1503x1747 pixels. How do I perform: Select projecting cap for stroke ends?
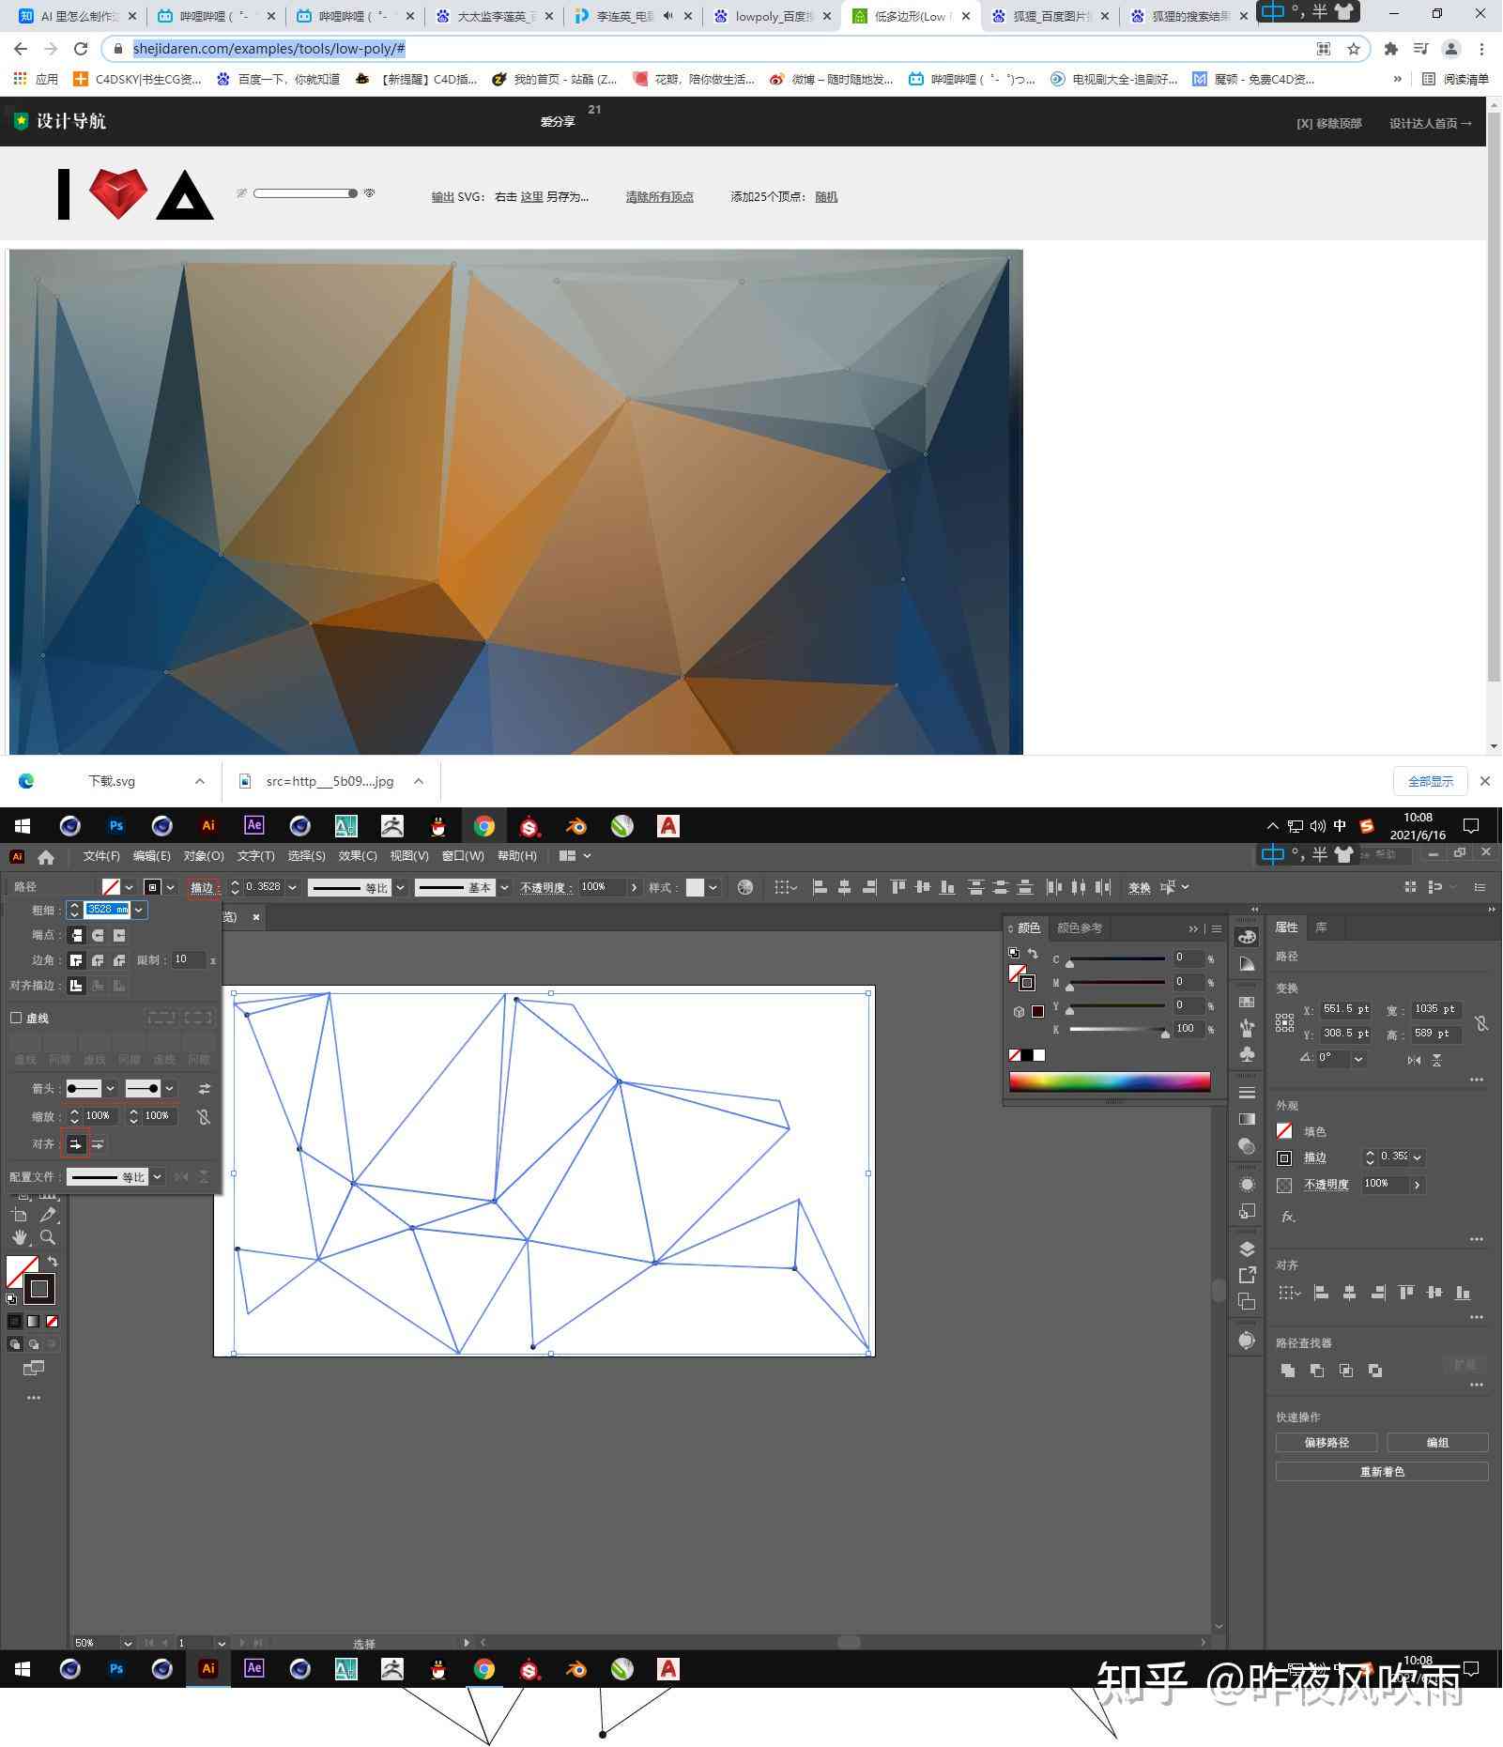tap(119, 935)
